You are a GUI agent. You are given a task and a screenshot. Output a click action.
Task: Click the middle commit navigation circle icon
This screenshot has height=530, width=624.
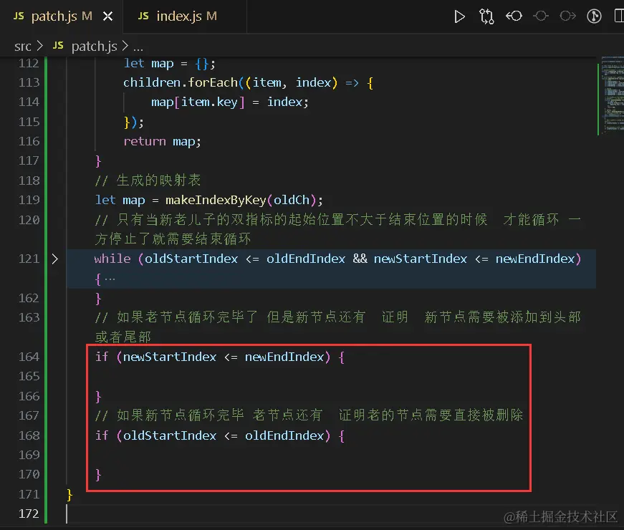coord(541,16)
